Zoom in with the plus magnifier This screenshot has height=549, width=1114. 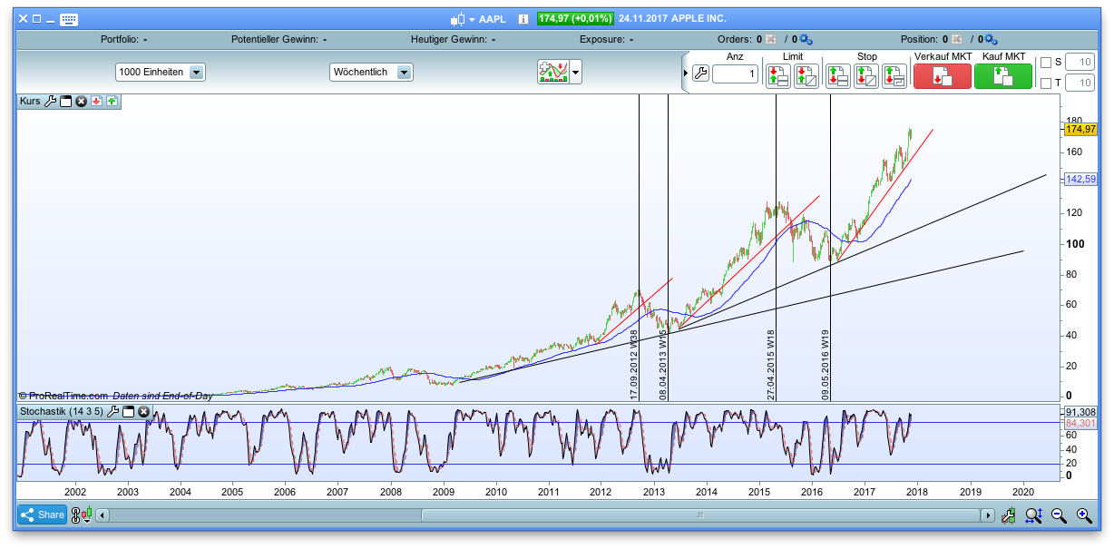point(1084,515)
